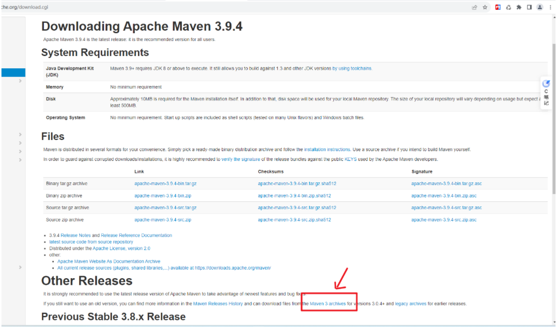The height and width of the screenshot is (327, 557).
Task: Click the 'Disk' requirement label
Action: click(51, 99)
